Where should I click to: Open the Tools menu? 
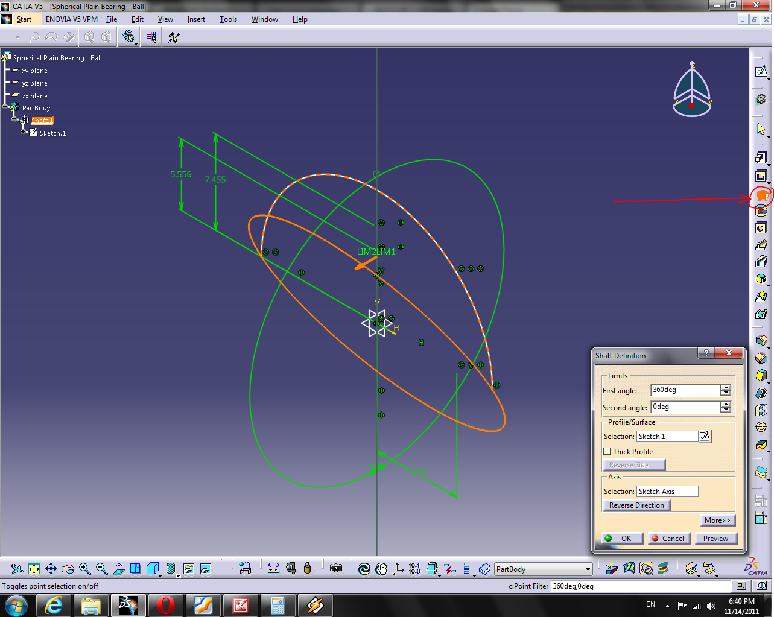click(x=228, y=19)
